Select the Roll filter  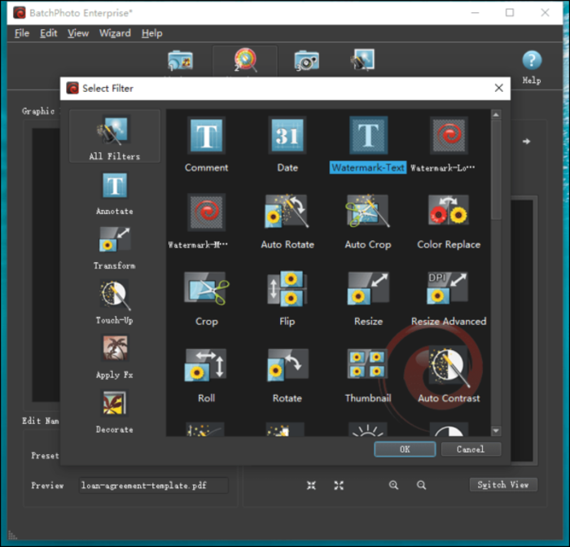[x=206, y=365]
